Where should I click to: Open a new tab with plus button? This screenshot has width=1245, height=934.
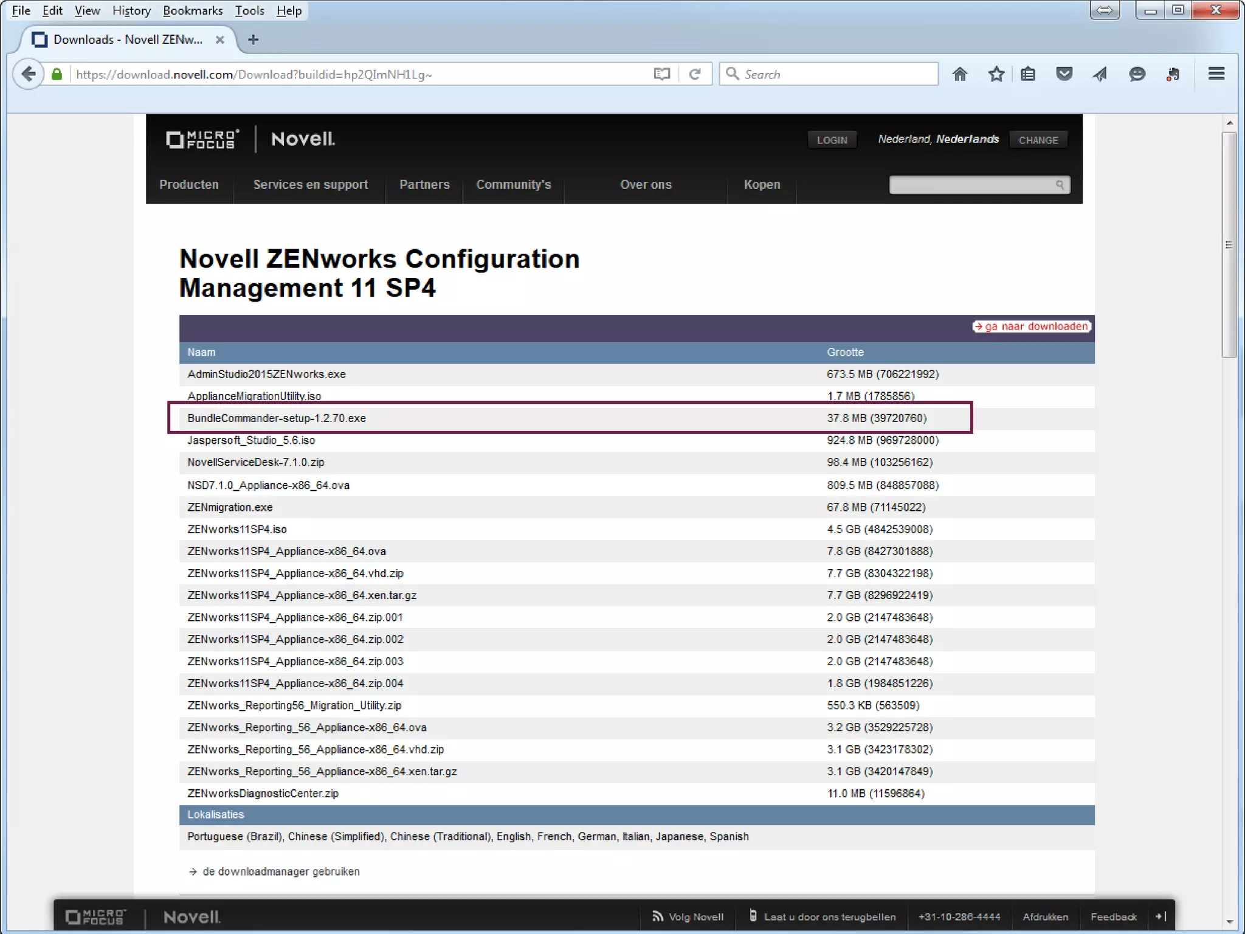pyautogui.click(x=253, y=40)
